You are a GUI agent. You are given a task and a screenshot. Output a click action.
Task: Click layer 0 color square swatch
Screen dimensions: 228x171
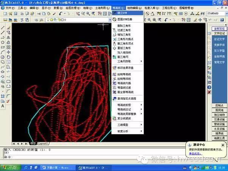click(62, 20)
